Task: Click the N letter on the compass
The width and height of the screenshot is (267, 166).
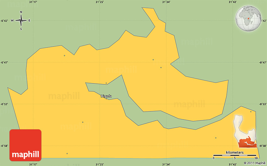Action: coord(21,12)
